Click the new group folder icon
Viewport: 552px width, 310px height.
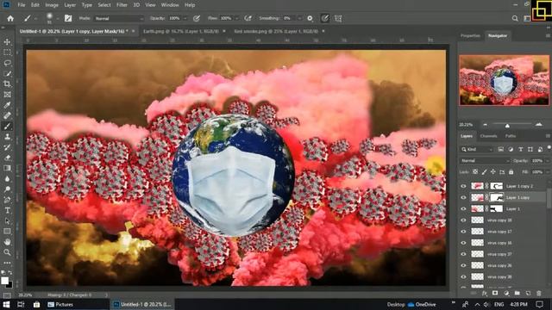517,293
